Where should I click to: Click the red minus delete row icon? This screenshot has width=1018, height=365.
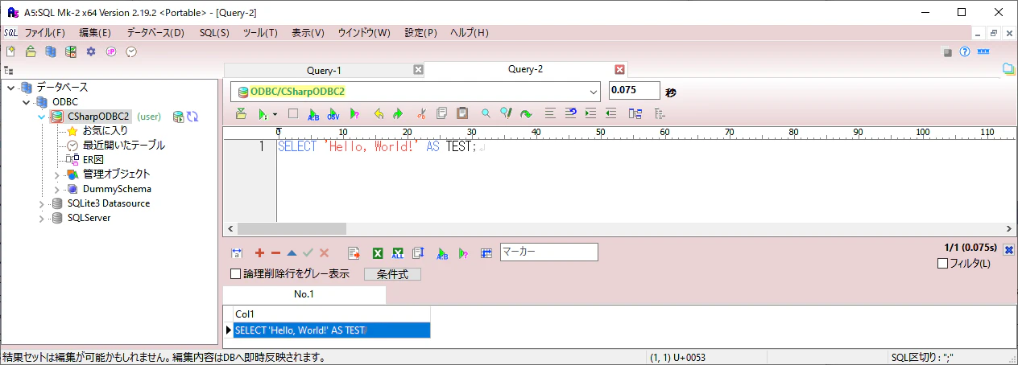[x=275, y=252]
